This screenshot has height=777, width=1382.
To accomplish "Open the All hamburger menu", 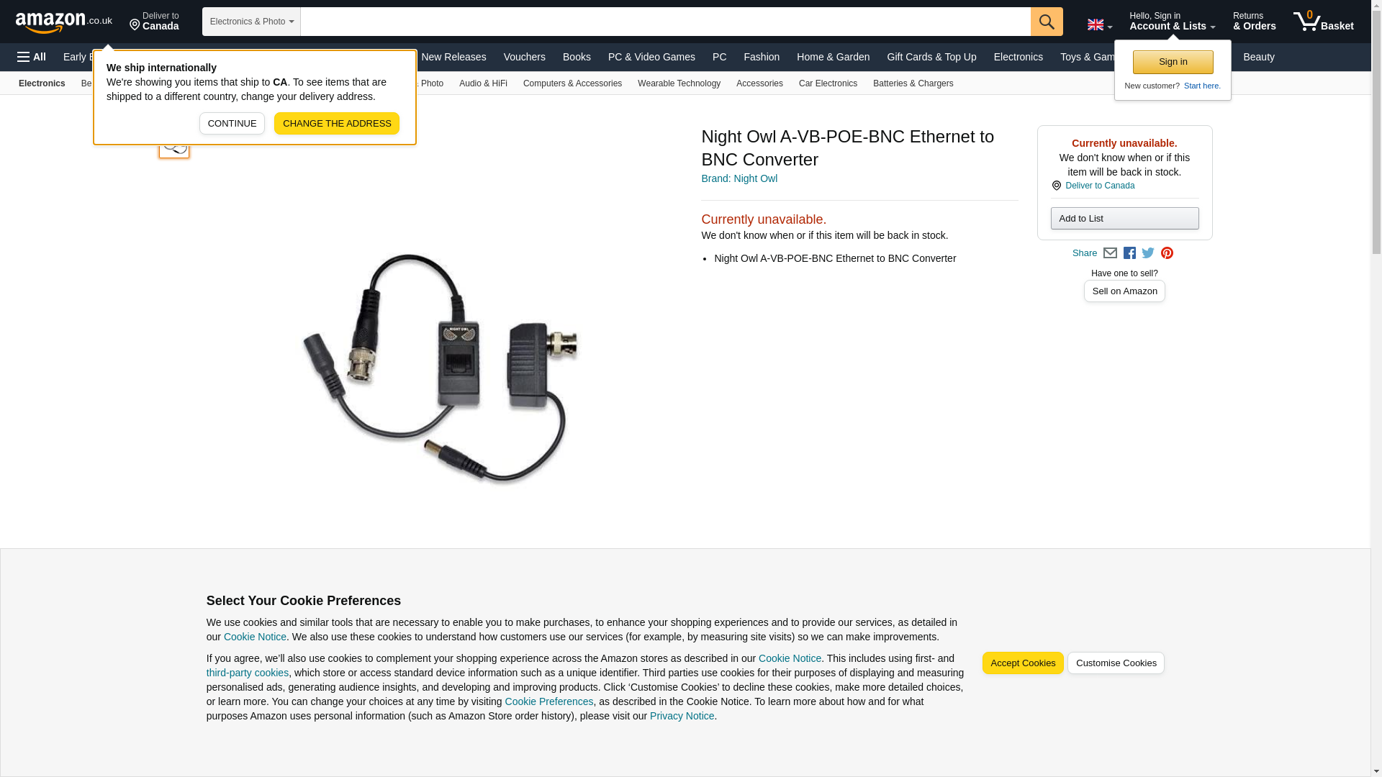I will click(x=32, y=57).
